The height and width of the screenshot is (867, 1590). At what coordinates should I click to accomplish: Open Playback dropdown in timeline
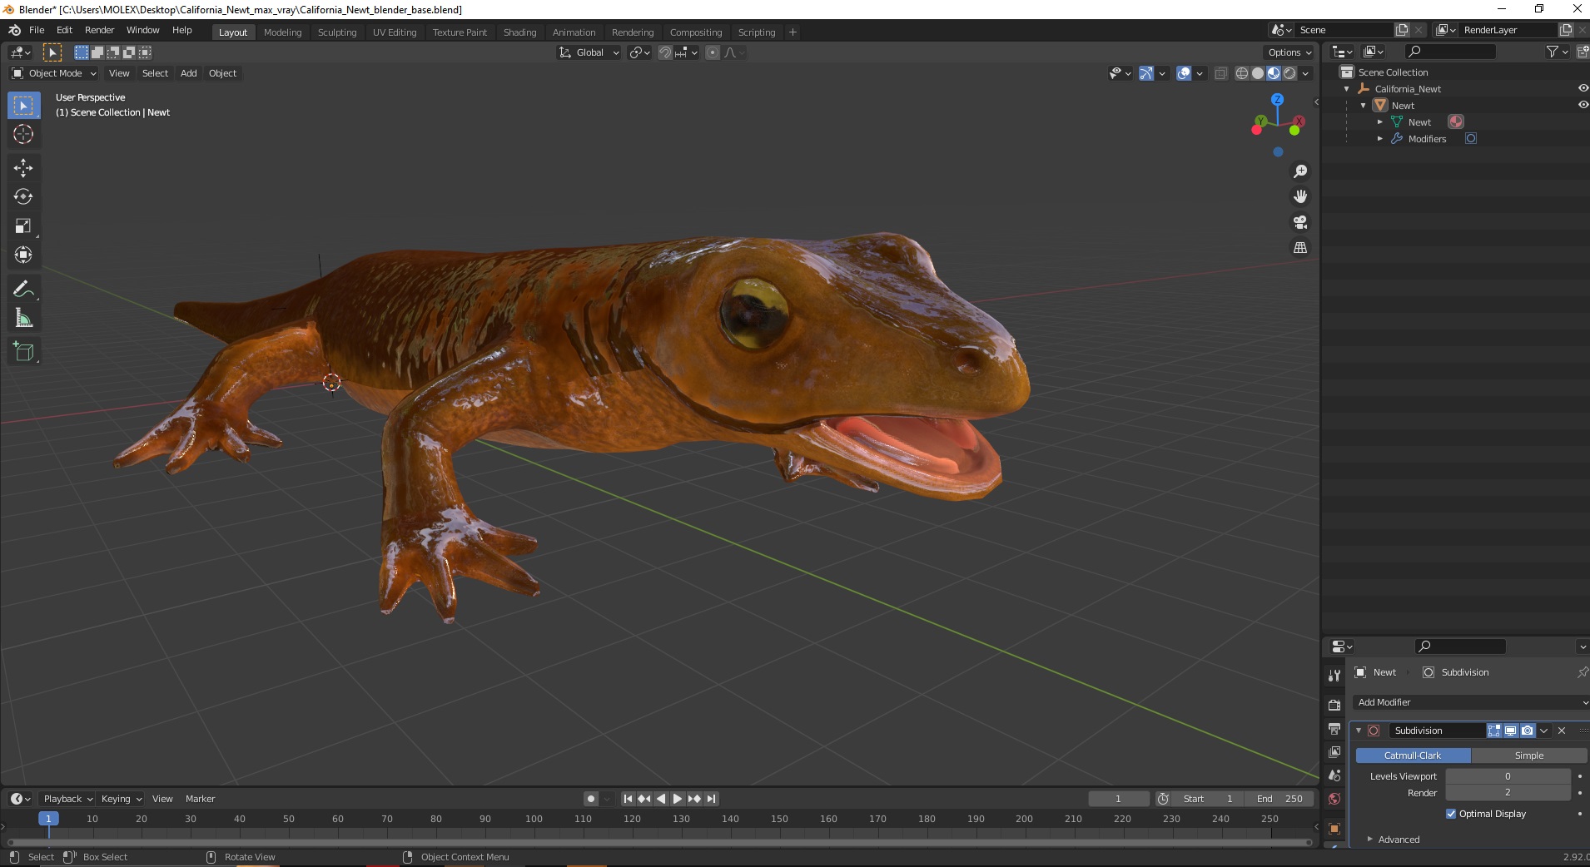(67, 799)
